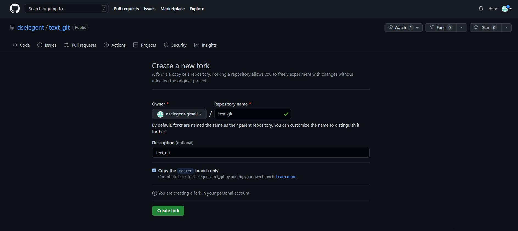Switch to the Security tab
518x231 pixels.
(x=175, y=45)
